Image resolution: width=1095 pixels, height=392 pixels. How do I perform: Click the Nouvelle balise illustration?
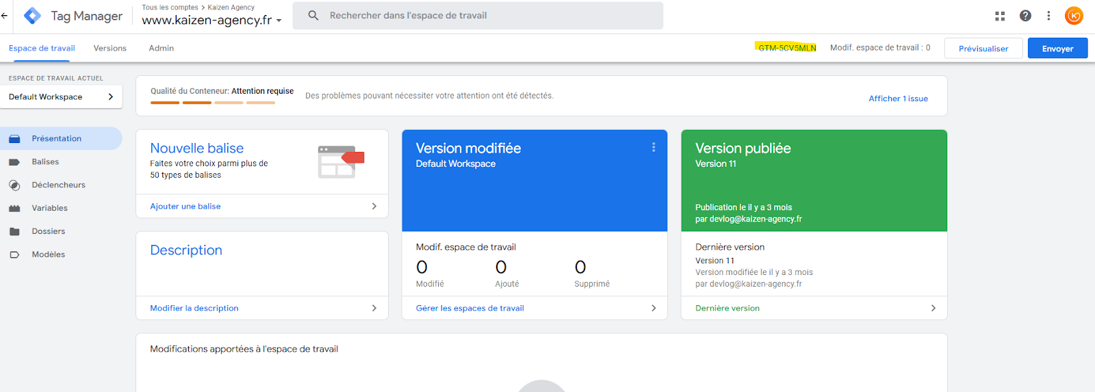(341, 161)
